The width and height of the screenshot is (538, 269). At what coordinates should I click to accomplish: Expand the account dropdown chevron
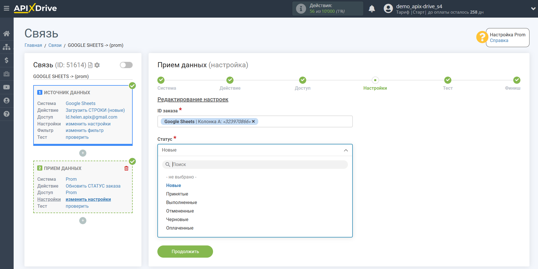tap(533, 9)
